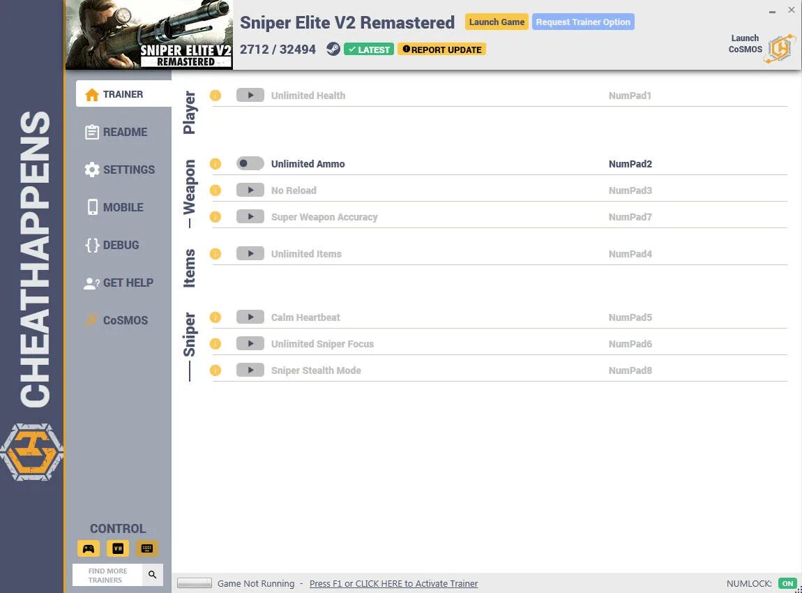The width and height of the screenshot is (802, 593).
Task: Click the game status progress bar
Action: 195,583
